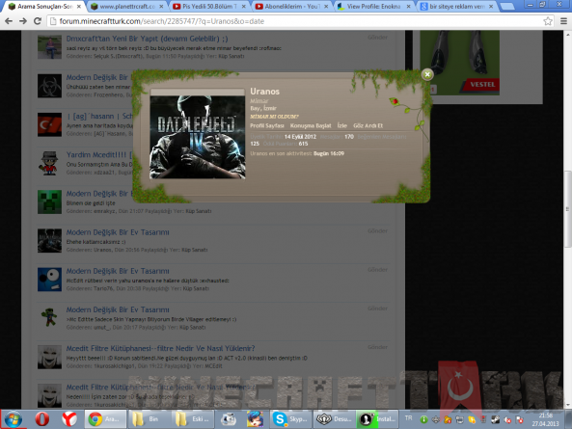Open the Profil Sayfası link
The image size is (572, 429).
point(266,125)
